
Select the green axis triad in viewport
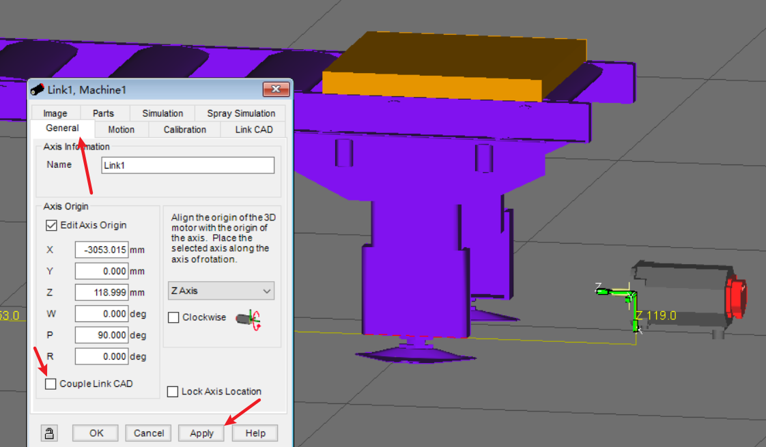[619, 307]
